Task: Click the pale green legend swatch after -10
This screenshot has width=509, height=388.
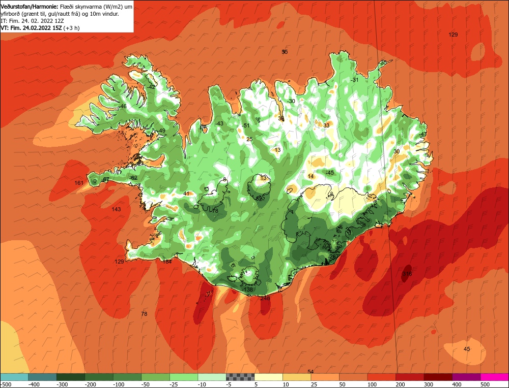Action: pos(212,377)
